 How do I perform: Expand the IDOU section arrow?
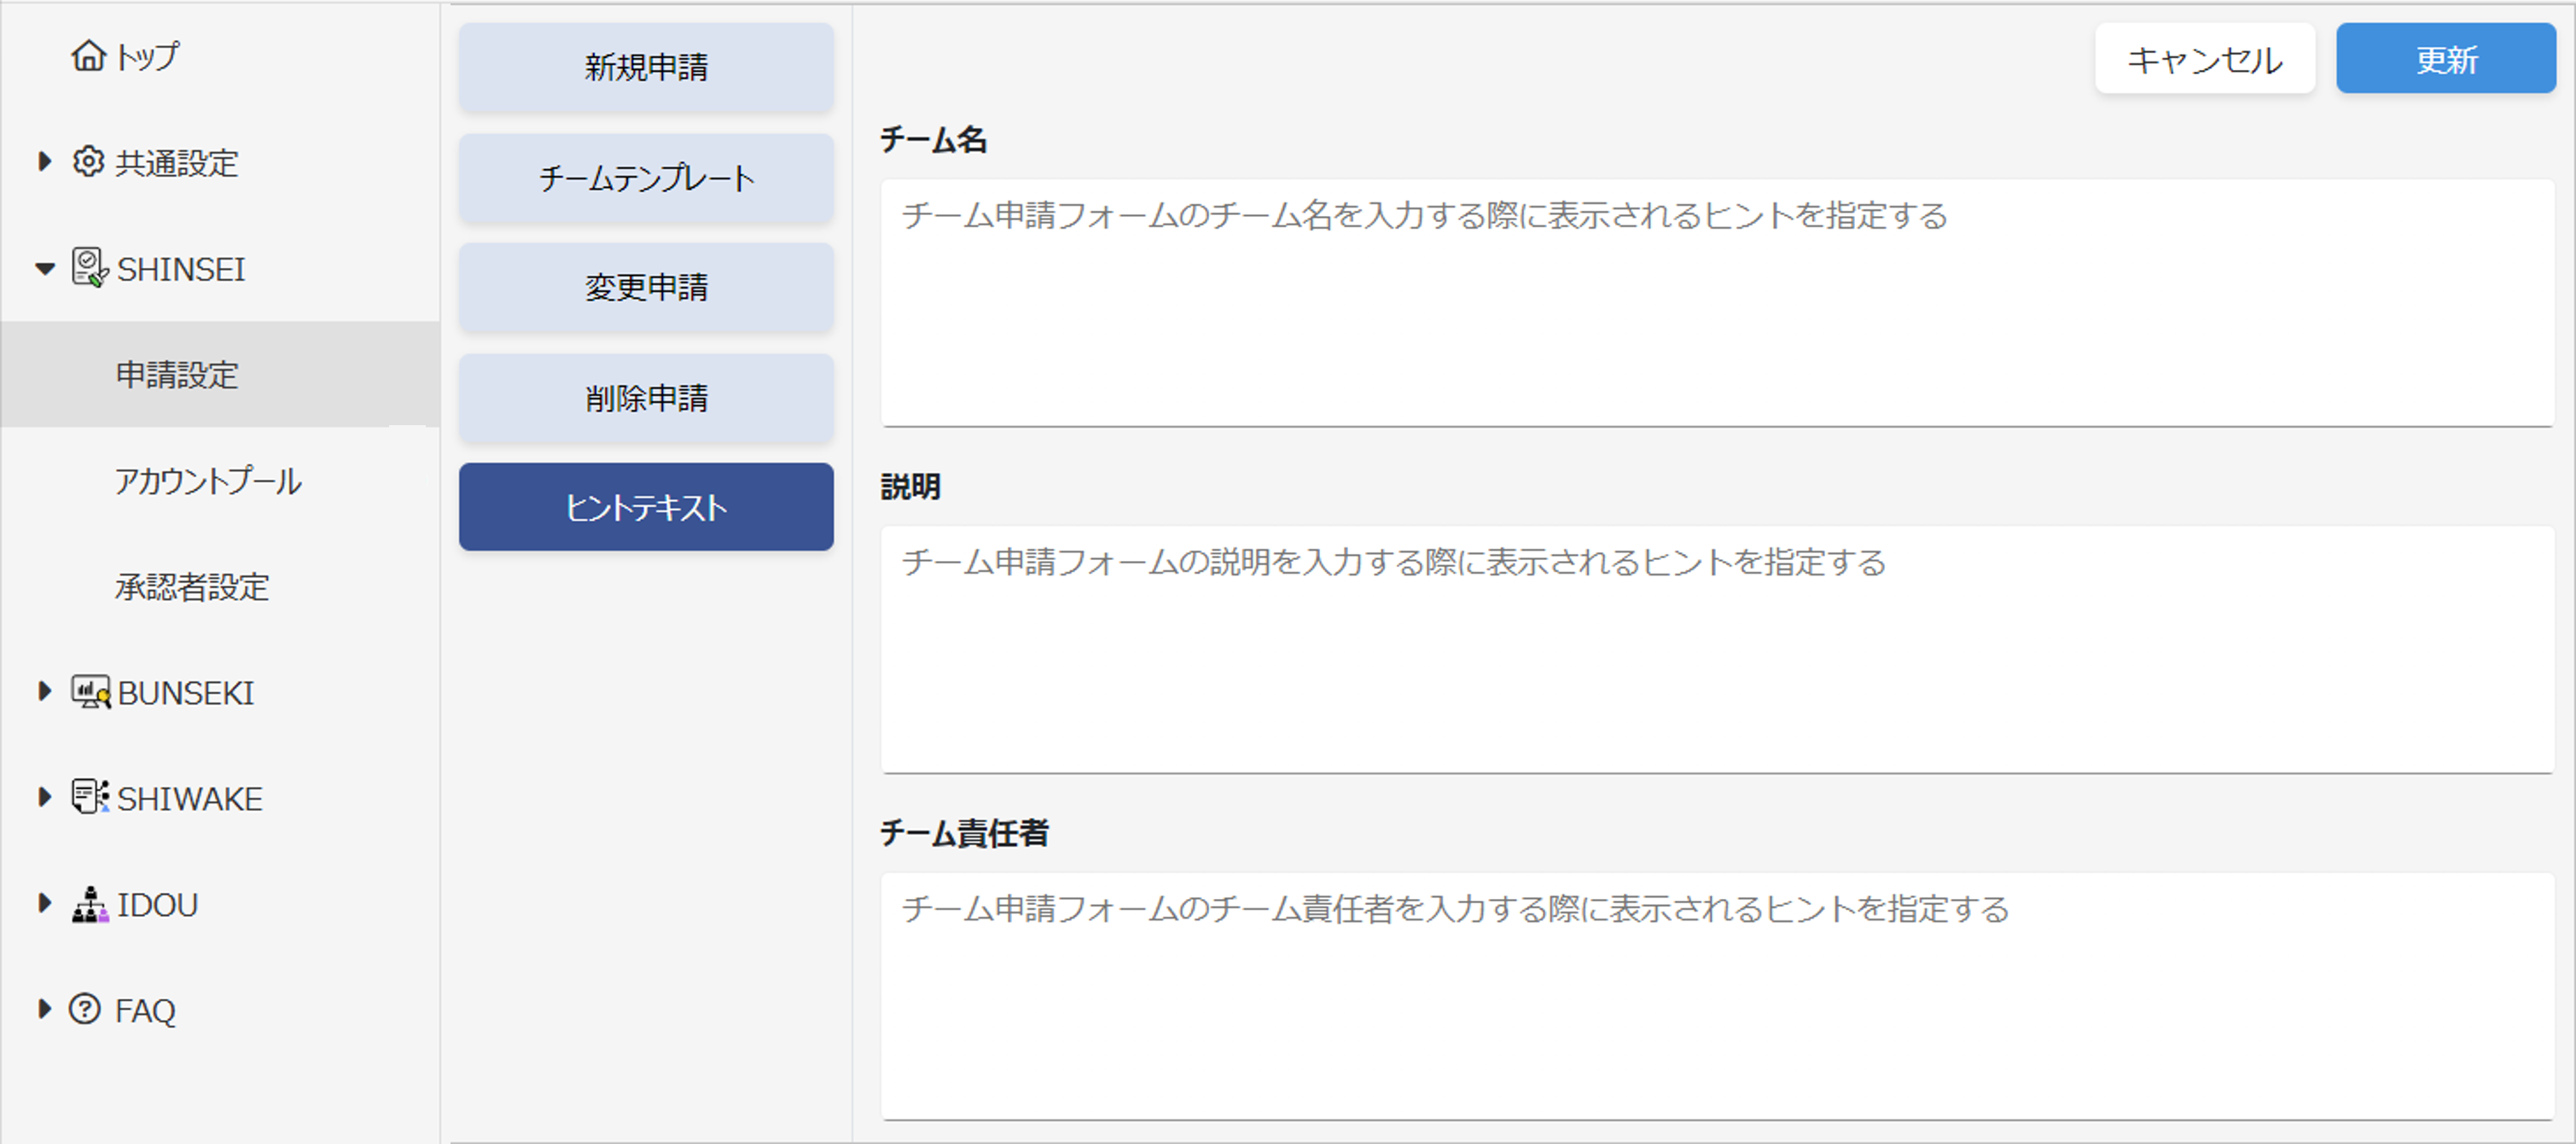44,904
